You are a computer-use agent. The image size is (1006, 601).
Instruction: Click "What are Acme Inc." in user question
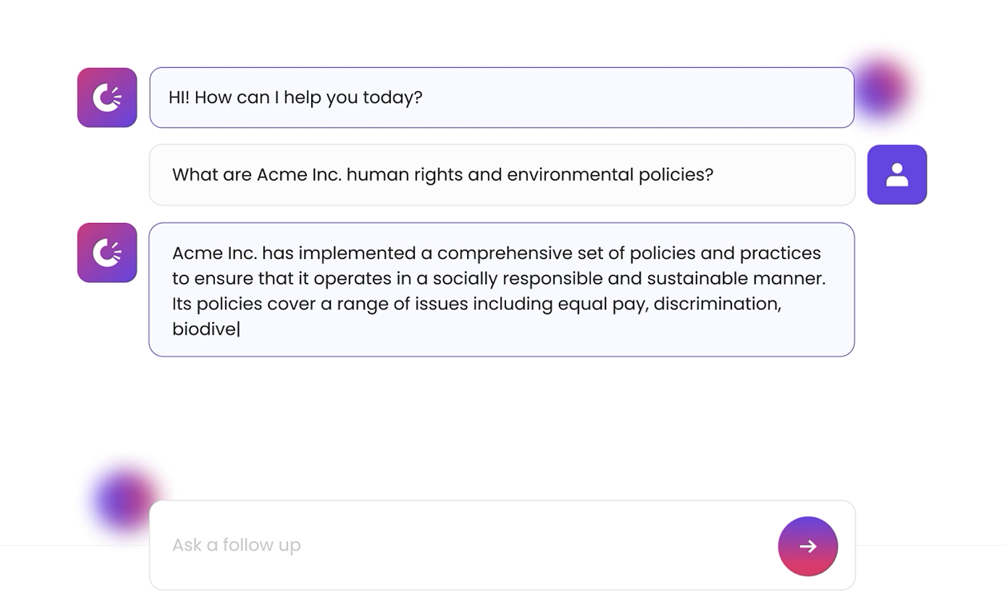coord(257,175)
